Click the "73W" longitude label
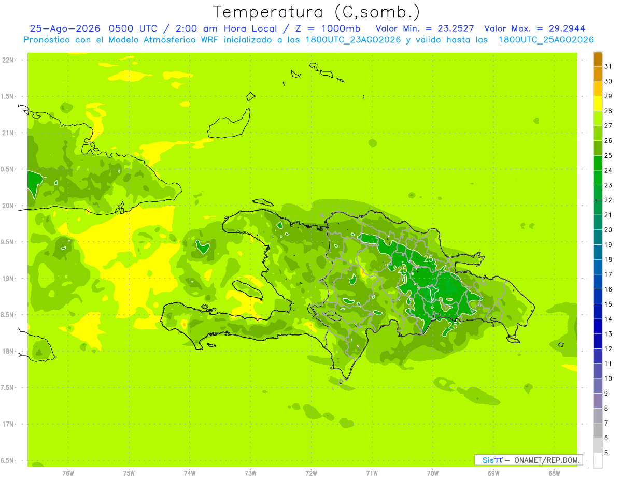The image size is (622, 480). point(250,473)
